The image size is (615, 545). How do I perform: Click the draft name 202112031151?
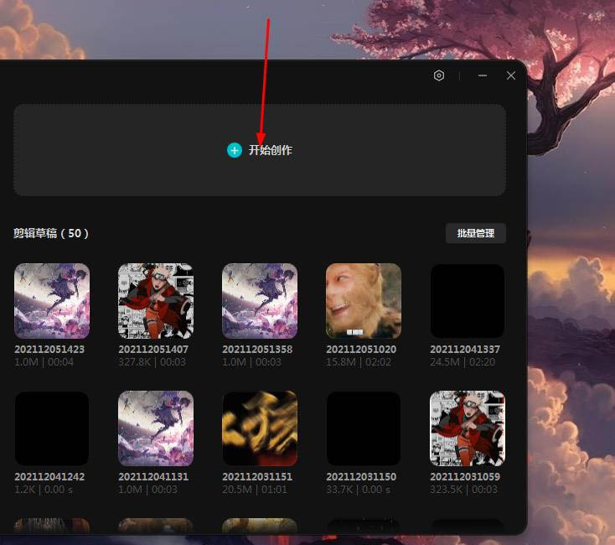tap(257, 477)
